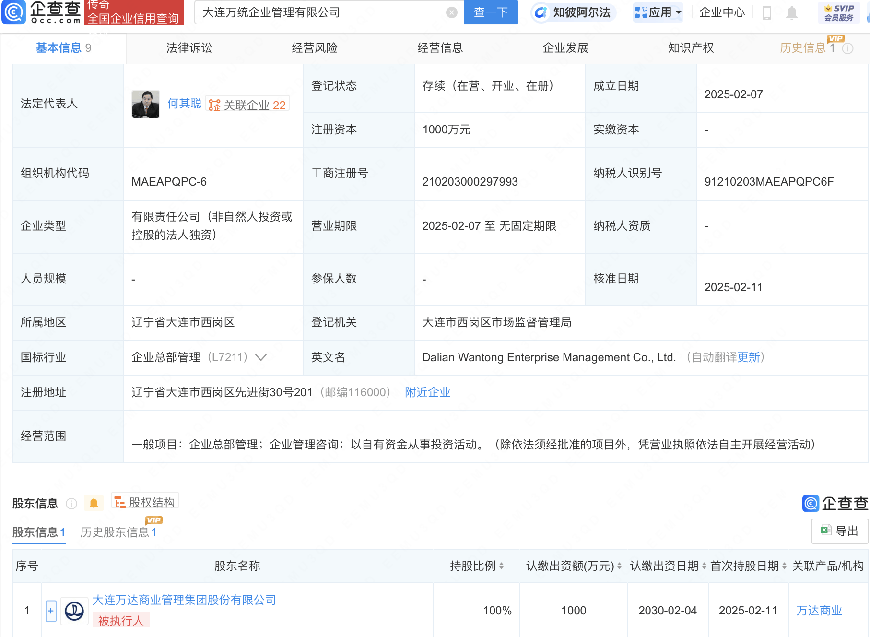Click English name Dalian Wantong Enterprise Management
The image size is (870, 637).
549,357
